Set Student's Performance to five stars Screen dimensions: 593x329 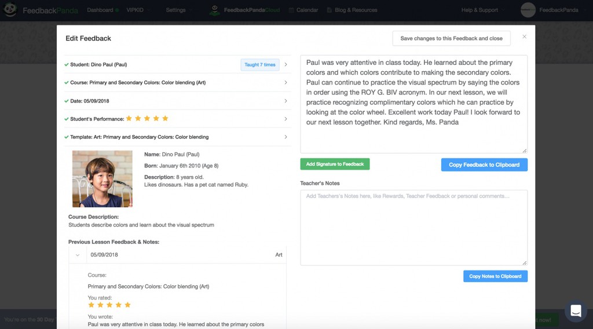pos(165,118)
